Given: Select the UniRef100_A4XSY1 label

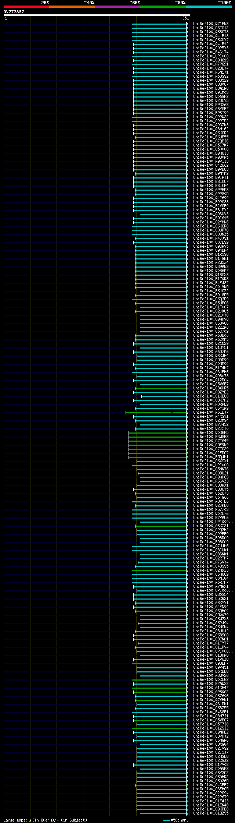Looking at the screenshot, I should 211,417.
